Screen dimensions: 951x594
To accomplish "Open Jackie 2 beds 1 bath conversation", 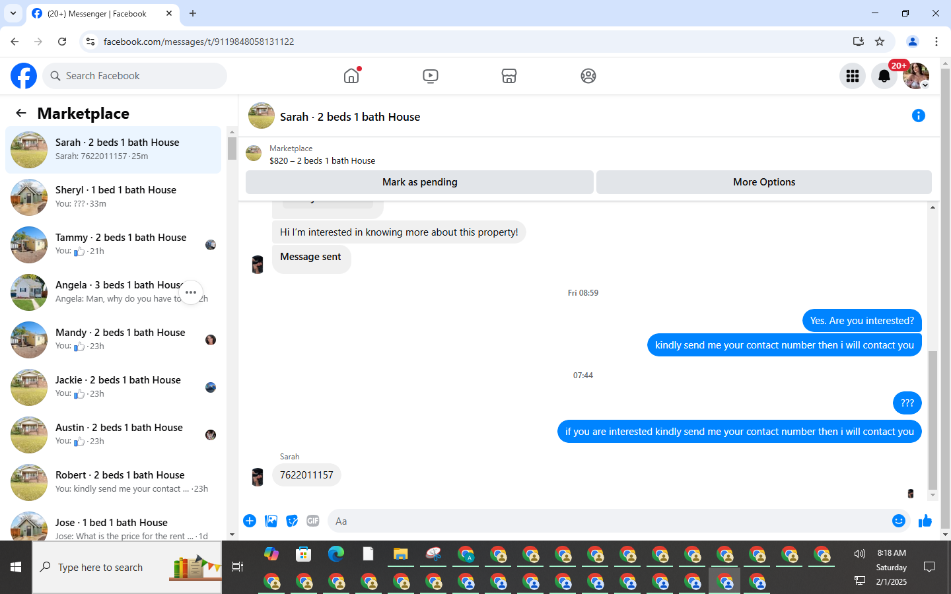I will point(113,387).
